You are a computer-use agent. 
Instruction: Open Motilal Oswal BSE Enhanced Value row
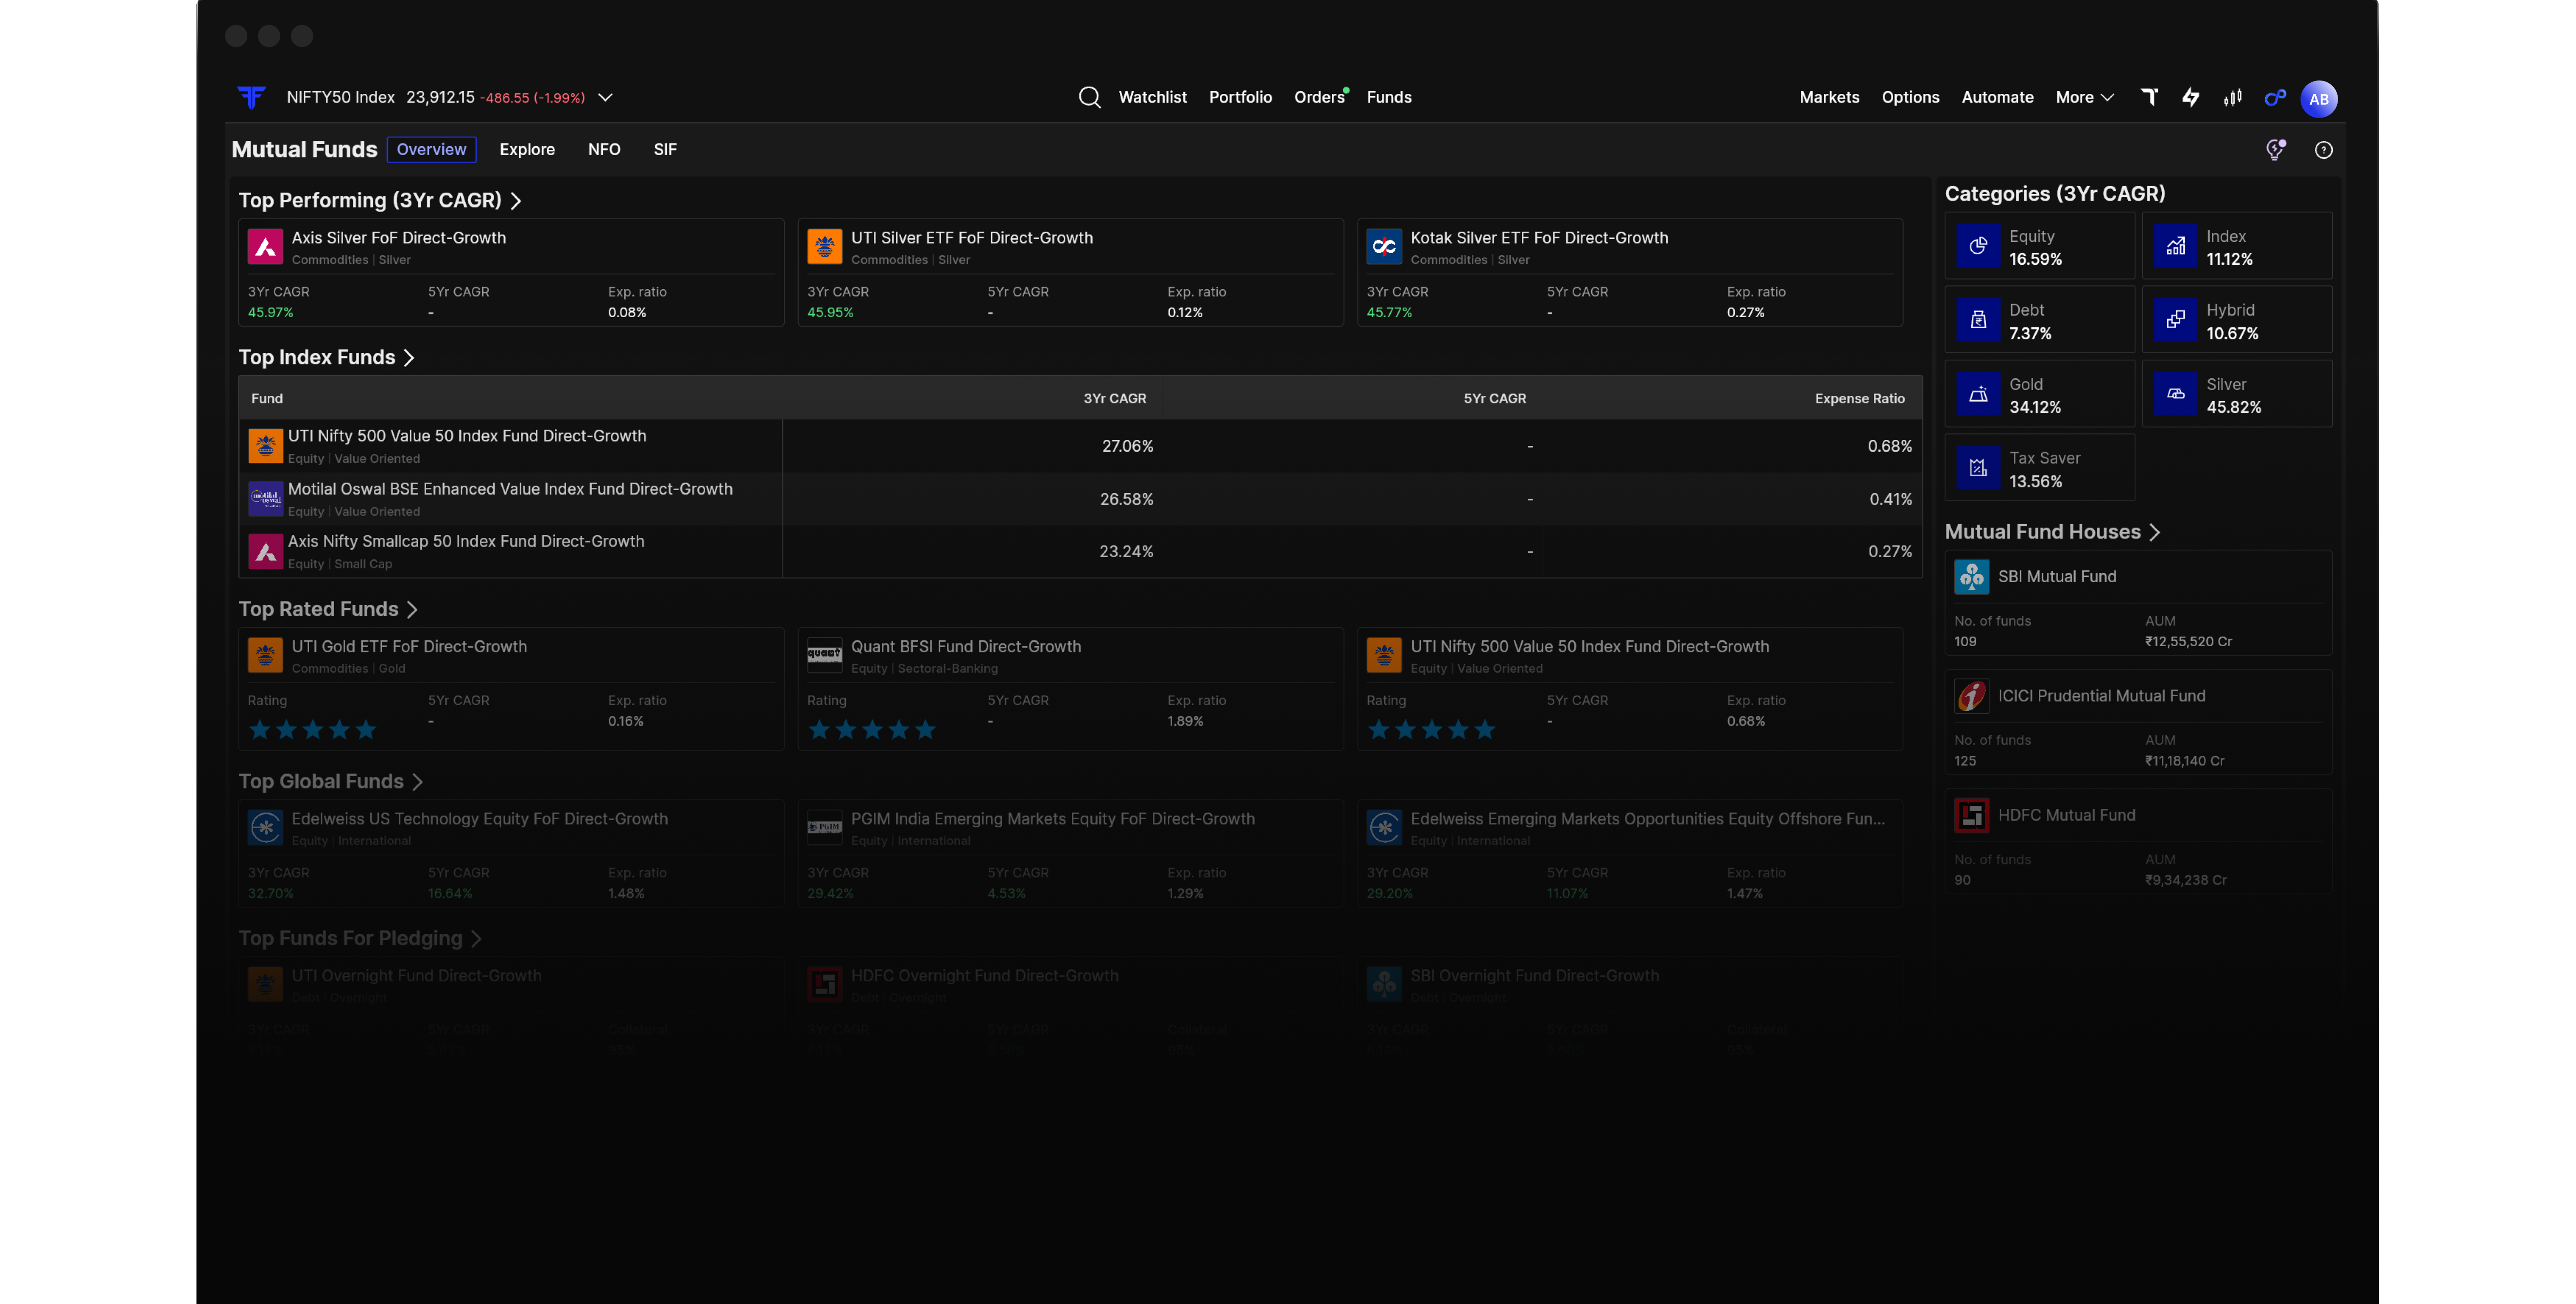click(x=1080, y=499)
